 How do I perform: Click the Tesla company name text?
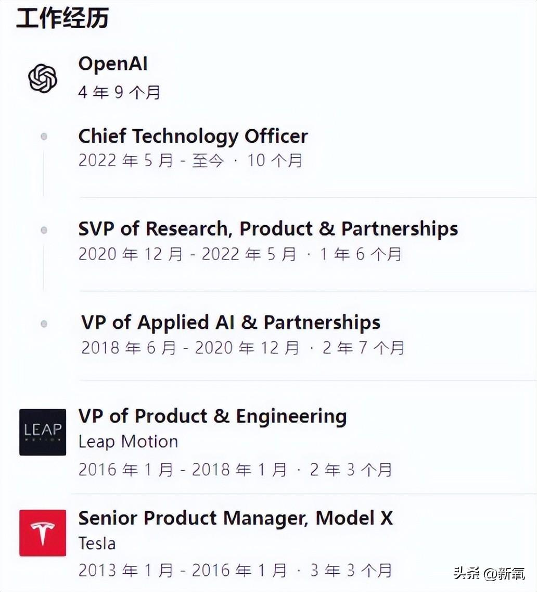tap(97, 544)
